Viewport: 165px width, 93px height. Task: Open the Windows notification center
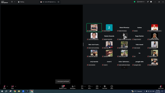pyautogui.click(x=162, y=91)
